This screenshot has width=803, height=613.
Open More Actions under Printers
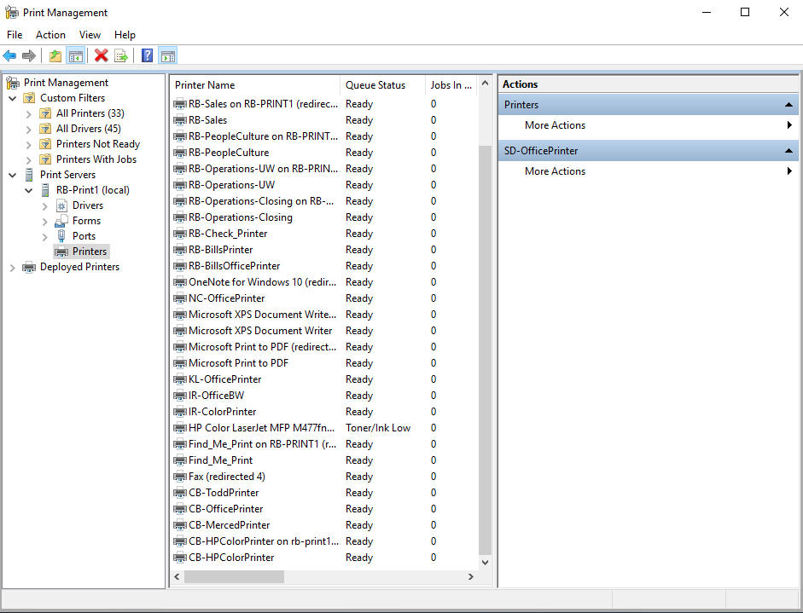click(x=649, y=125)
